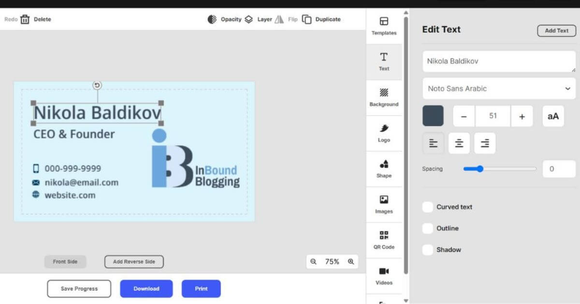Click the globe website icon on card
The height and width of the screenshot is (304, 580).
coord(36,194)
